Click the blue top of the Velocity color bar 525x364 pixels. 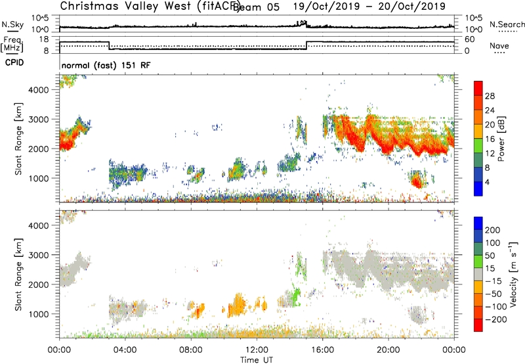[478, 223]
